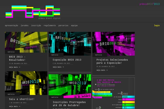Click the 'BRIO 2013 - Resultados!' headline
This screenshot has width=164, height=109.
click(17, 58)
